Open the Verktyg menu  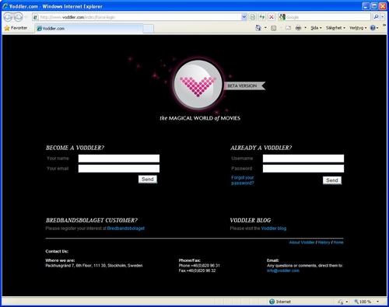point(358,28)
